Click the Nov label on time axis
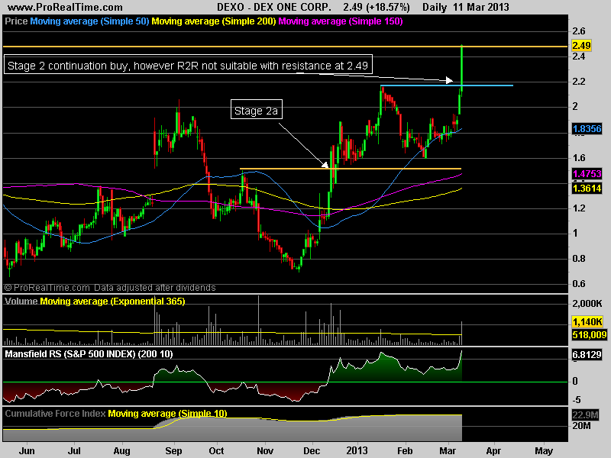Viewport: 611px width, 458px height. click(265, 450)
